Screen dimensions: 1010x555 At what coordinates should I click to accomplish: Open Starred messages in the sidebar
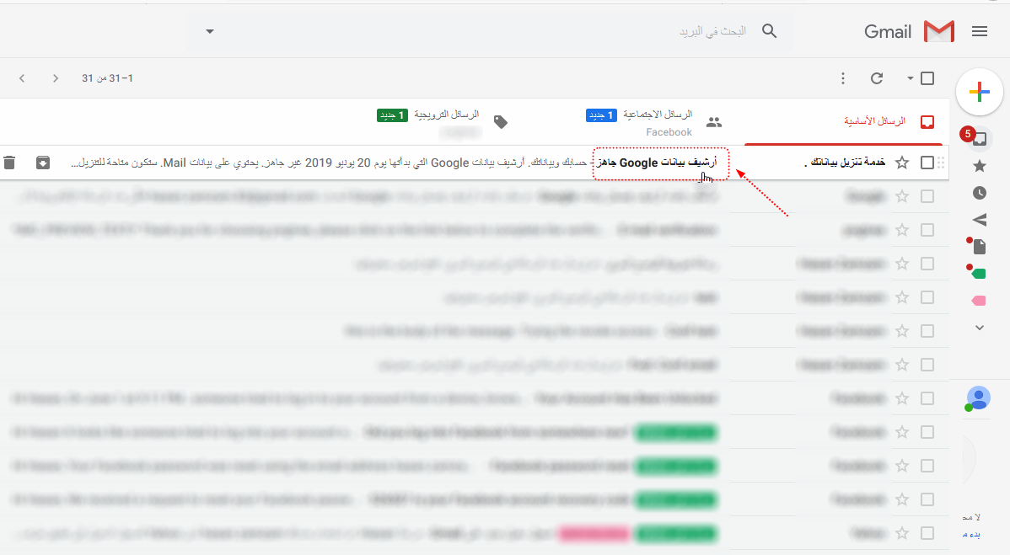(x=979, y=166)
